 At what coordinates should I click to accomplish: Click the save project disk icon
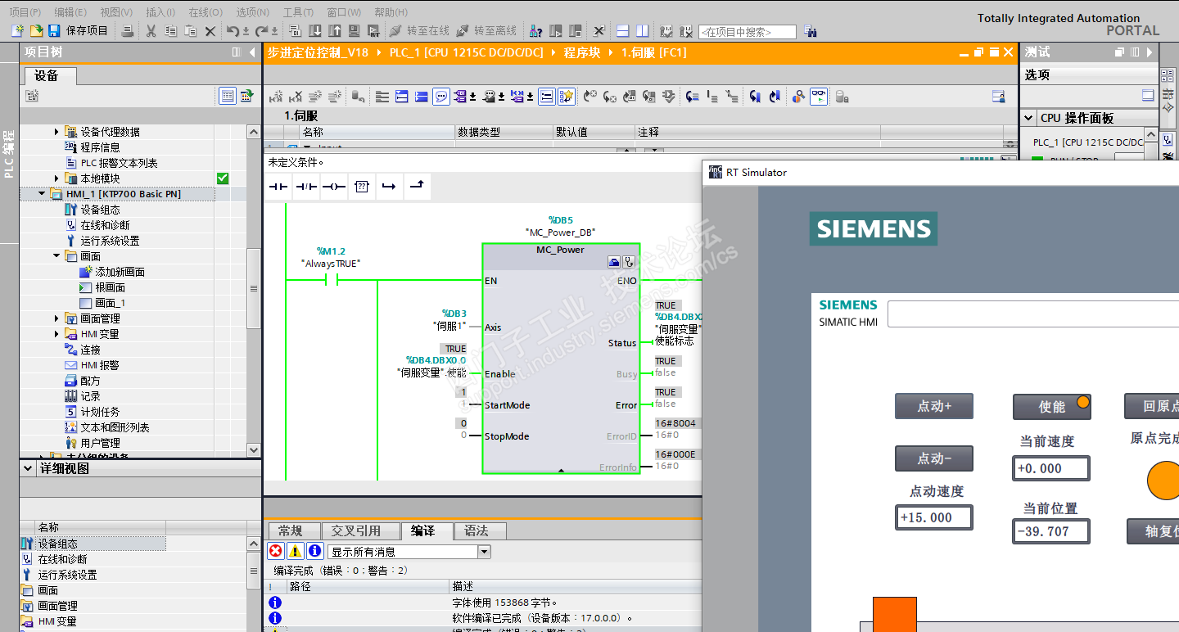(54, 31)
